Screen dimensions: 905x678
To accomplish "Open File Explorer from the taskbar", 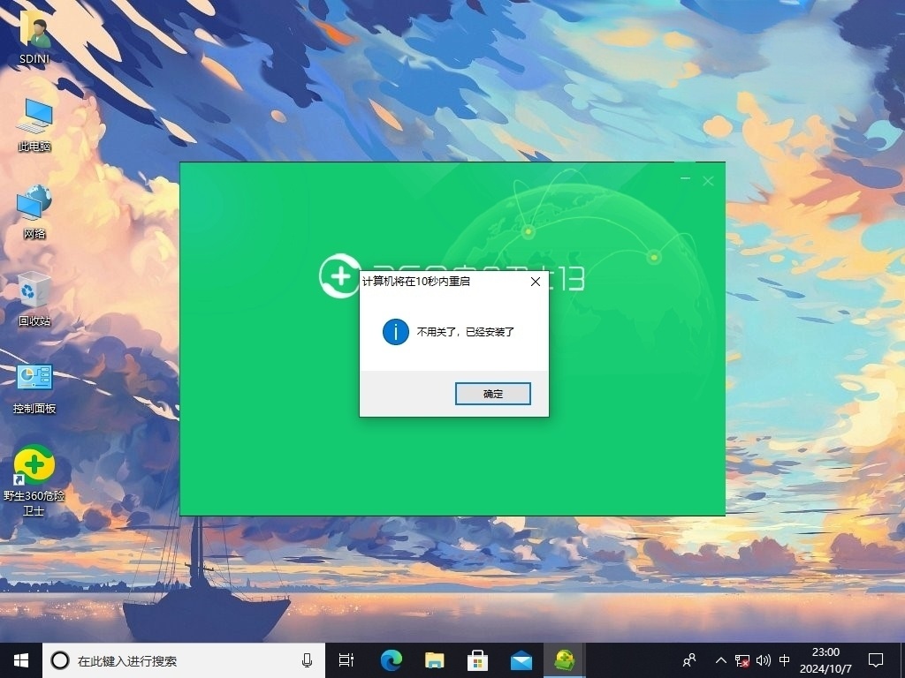I will (x=434, y=660).
